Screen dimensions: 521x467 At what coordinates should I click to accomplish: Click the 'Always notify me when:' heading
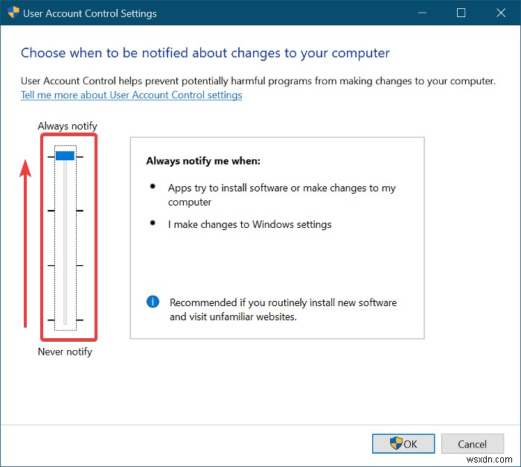click(203, 161)
